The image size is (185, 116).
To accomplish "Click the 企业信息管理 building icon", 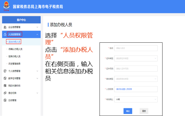I will (5, 27).
